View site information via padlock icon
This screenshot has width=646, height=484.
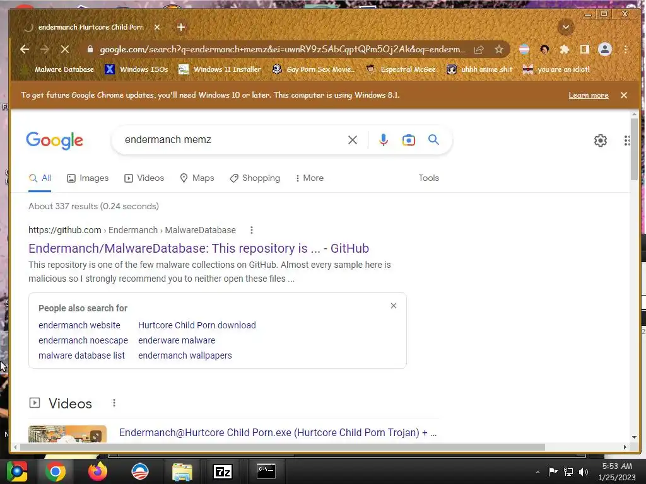click(x=90, y=49)
